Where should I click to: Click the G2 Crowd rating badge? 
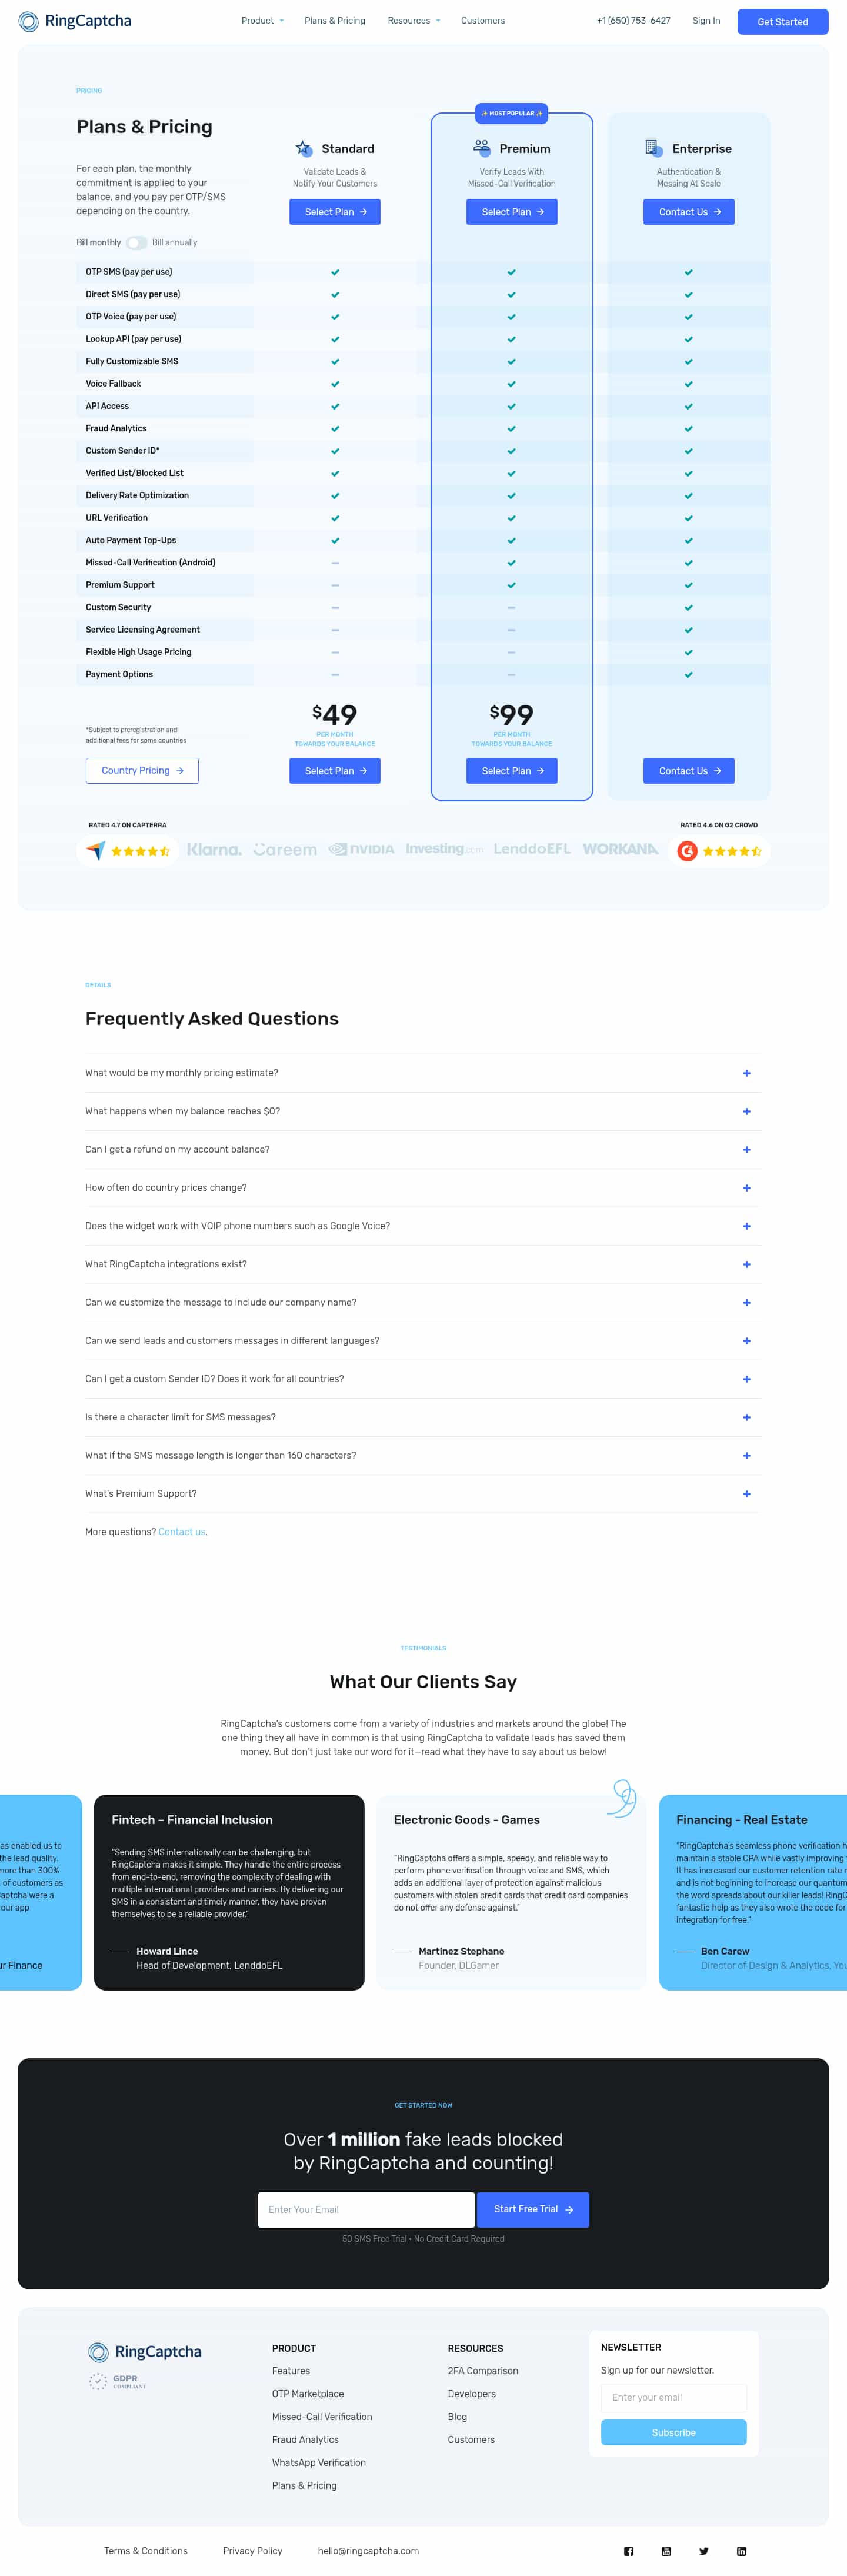[719, 851]
